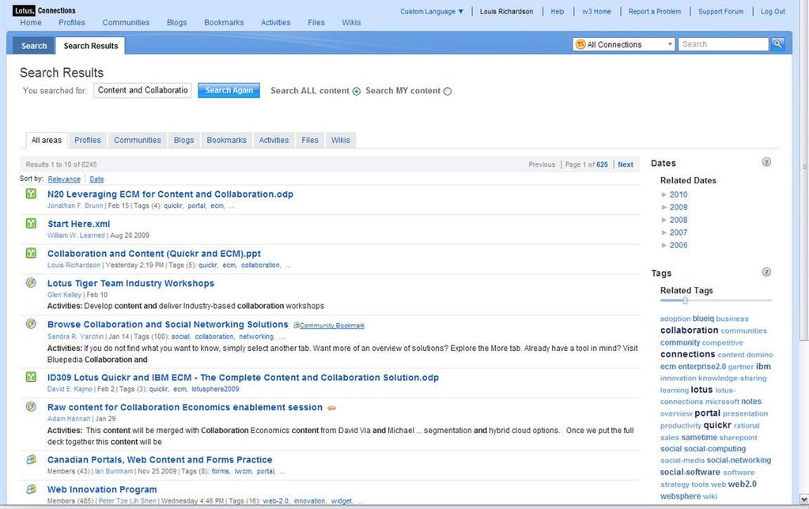Switch to the Communities results tab
The width and height of the screenshot is (809, 509).
[x=138, y=140]
